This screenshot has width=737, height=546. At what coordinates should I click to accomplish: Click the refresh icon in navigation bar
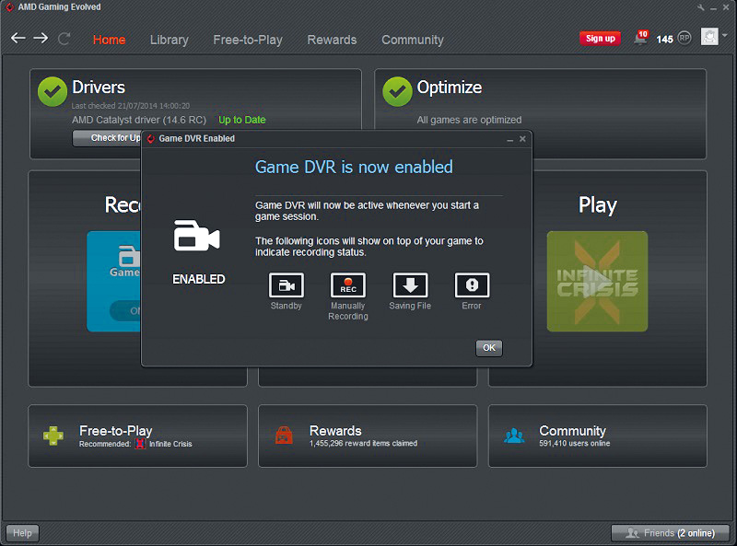(64, 39)
